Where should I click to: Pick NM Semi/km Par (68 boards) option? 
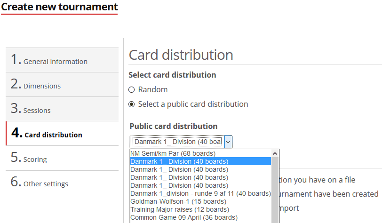173,153
